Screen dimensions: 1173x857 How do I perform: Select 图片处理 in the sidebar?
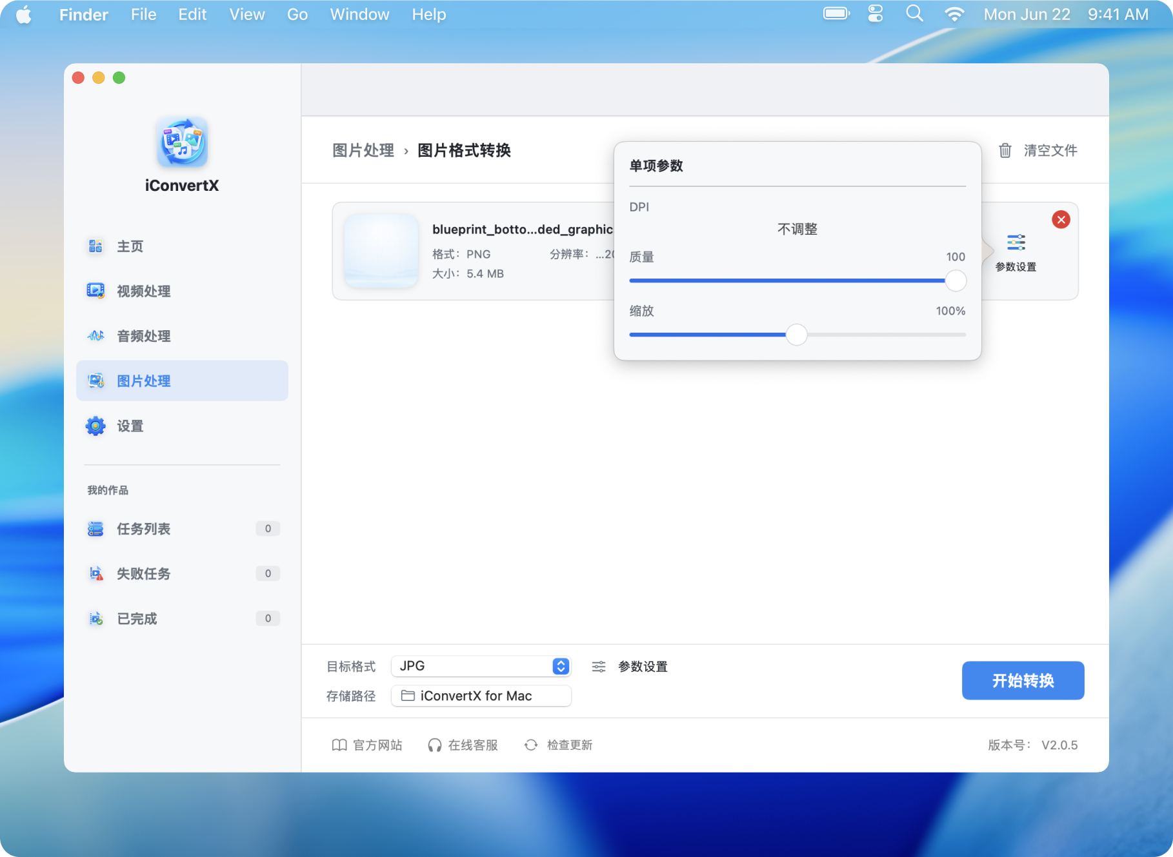tap(182, 380)
